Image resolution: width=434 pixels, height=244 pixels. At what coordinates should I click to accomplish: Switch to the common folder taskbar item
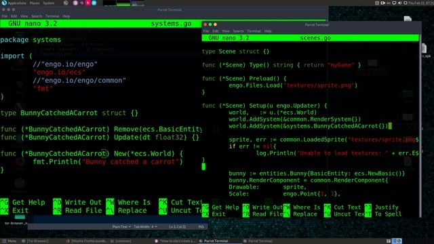point(121,241)
